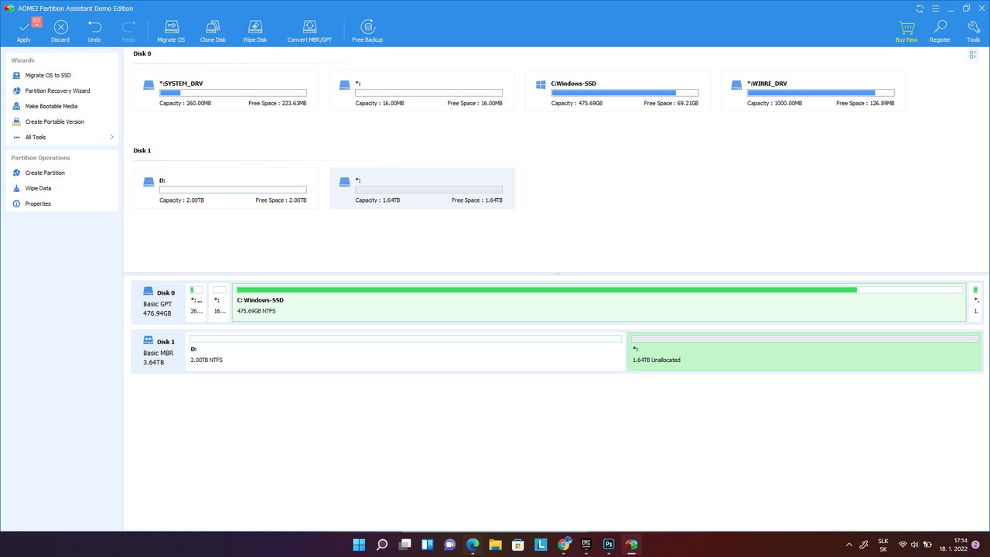This screenshot has height=557, width=990.
Task: Open Microsoft Store from the taskbar
Action: pos(518,544)
